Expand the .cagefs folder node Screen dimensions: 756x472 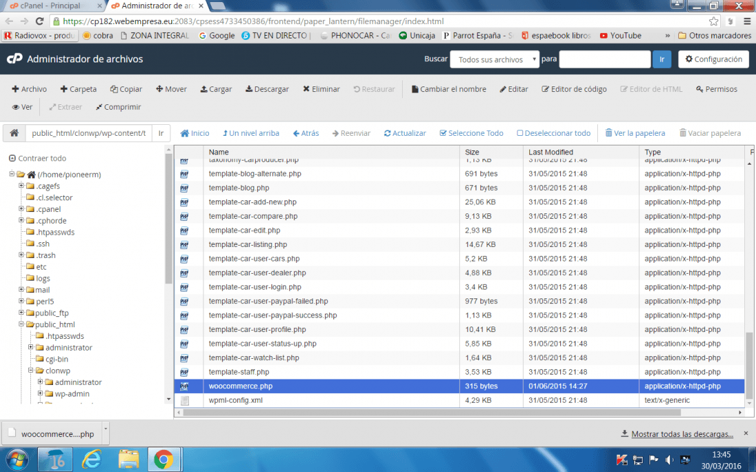[21, 186]
